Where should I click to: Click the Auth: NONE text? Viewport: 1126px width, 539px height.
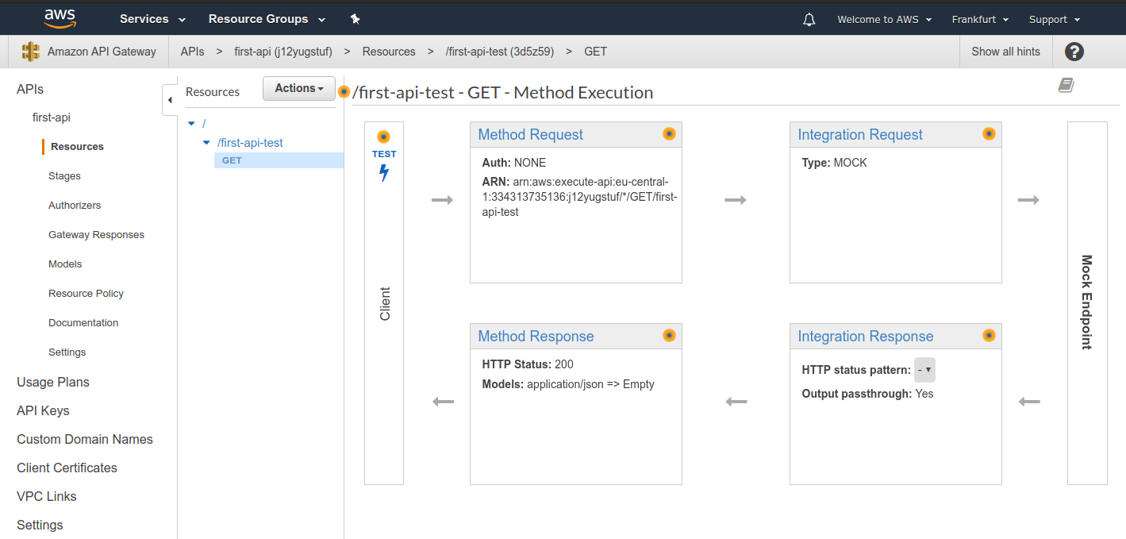(x=514, y=163)
